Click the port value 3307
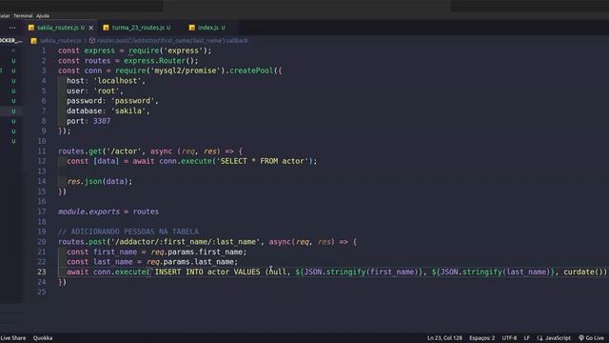The height and width of the screenshot is (343, 609). [x=102, y=121]
